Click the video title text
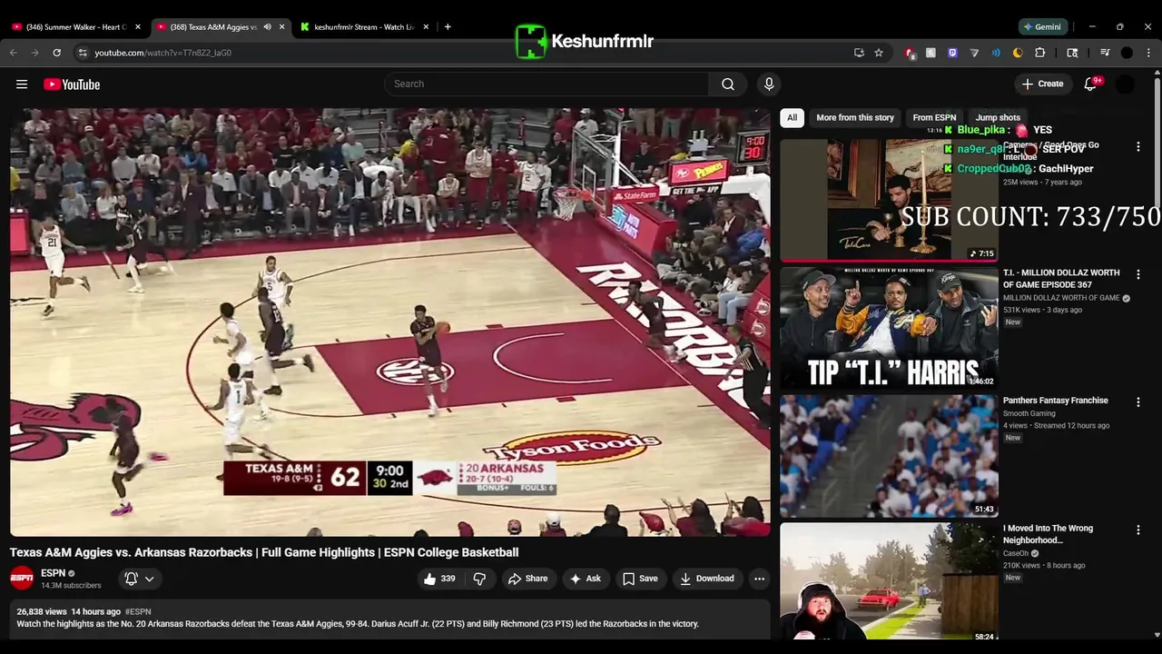The image size is (1162, 654). click(264, 552)
